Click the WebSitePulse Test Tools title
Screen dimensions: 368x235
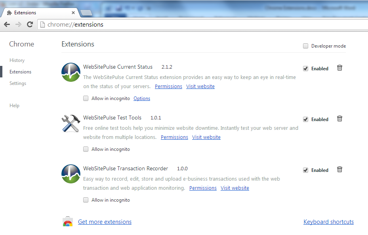point(112,118)
